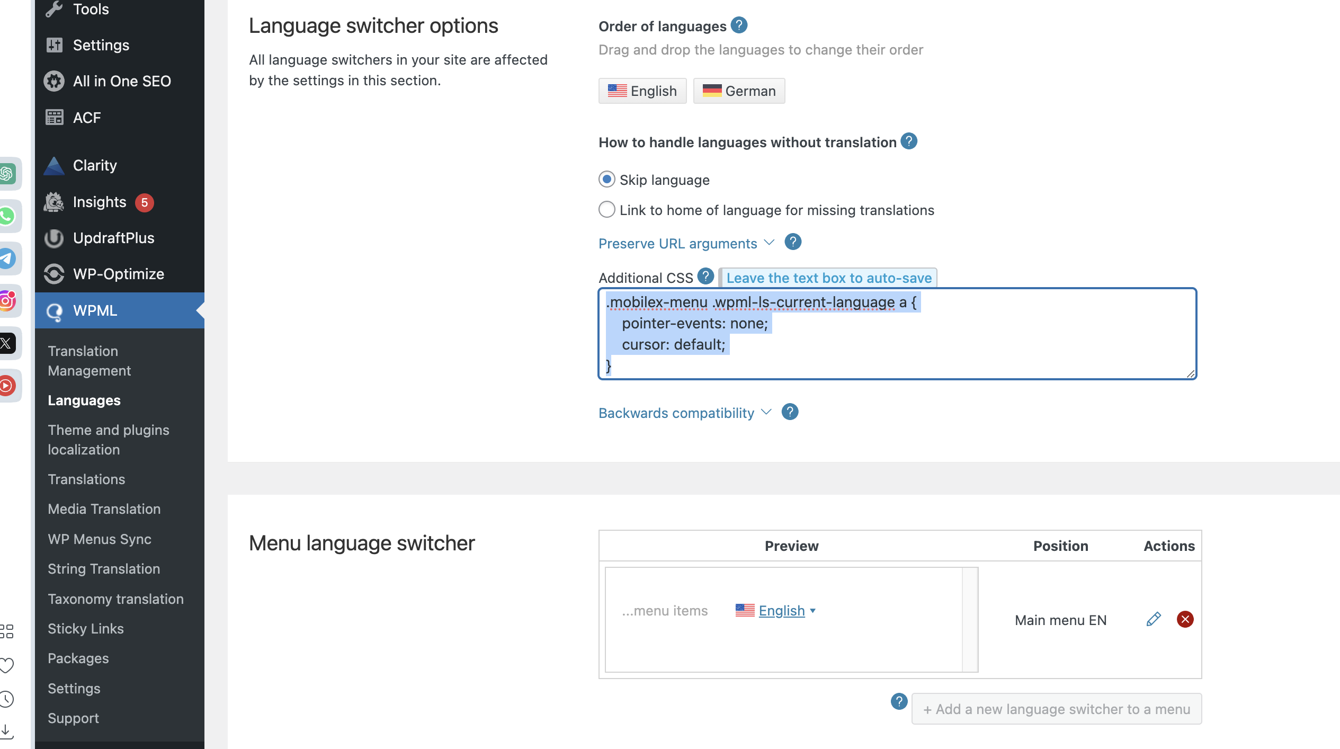Open String Translation page
Viewport: 1340px width, 749px height.
[104, 569]
